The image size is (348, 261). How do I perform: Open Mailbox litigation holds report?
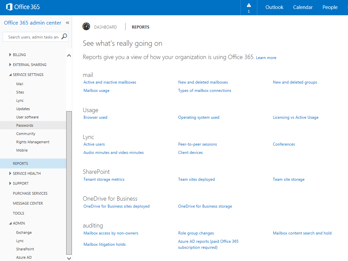tap(104, 244)
